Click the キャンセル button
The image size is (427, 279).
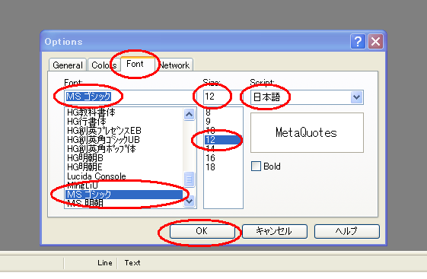click(x=275, y=231)
